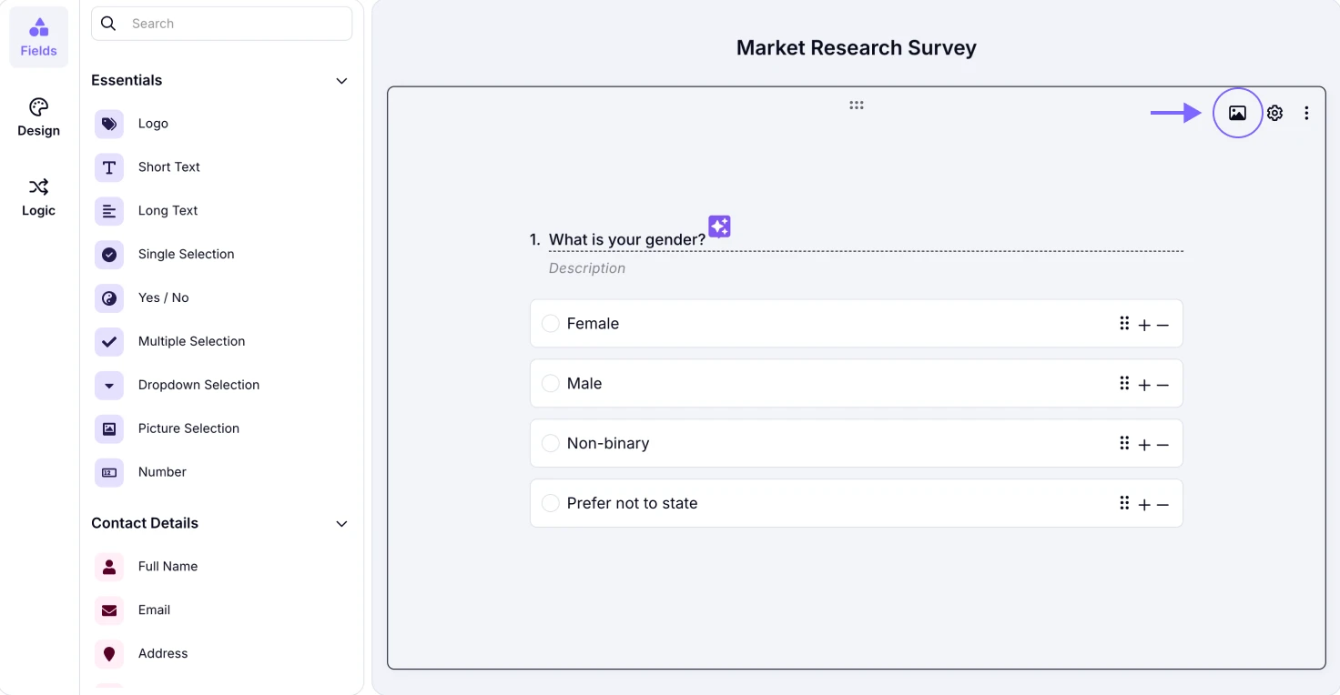Viewport: 1340px width, 695px height.
Task: Add a Dropdown Selection field
Action: 198,385
